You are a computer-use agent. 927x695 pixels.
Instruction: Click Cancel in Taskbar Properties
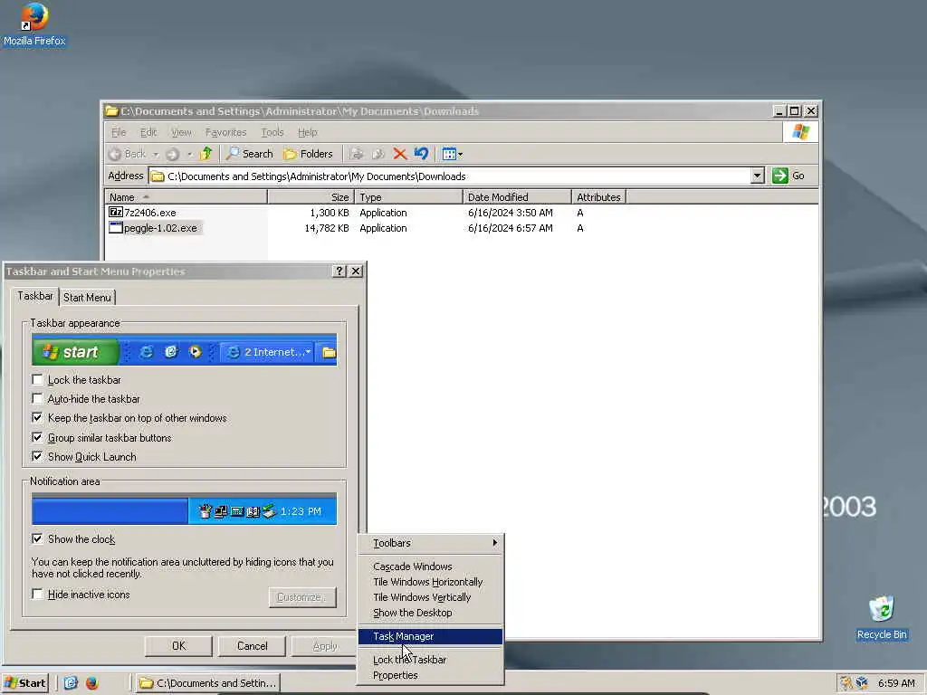[x=253, y=646]
